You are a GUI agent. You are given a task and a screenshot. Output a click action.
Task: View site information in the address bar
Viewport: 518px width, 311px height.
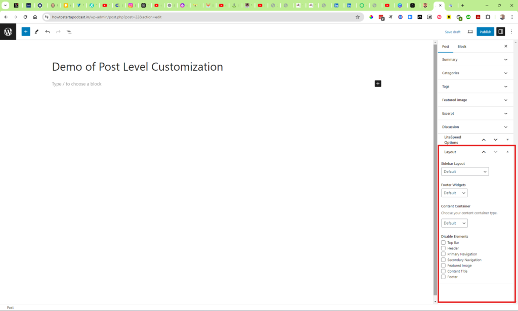tap(47, 17)
